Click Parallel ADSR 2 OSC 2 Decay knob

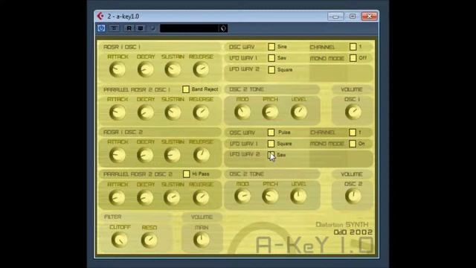(x=145, y=197)
